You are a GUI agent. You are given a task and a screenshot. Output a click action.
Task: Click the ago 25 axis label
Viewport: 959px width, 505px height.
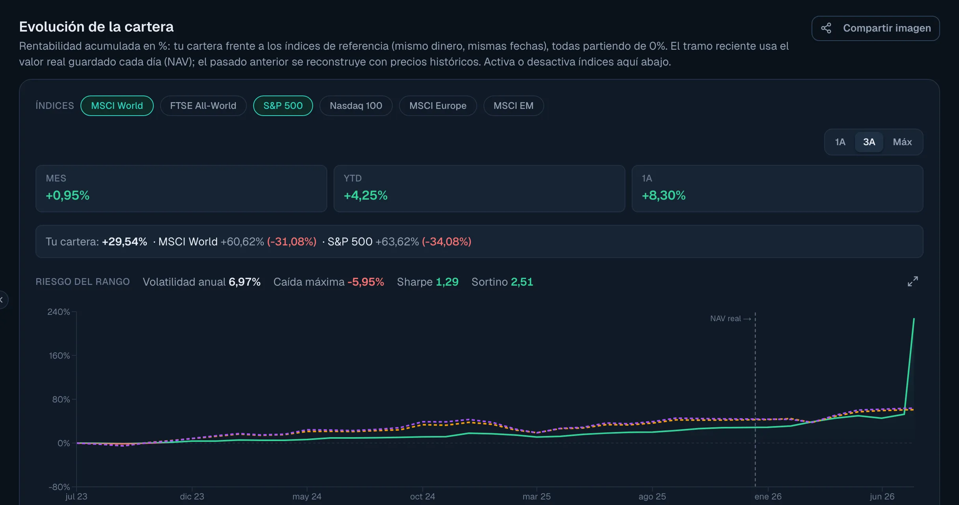point(652,496)
